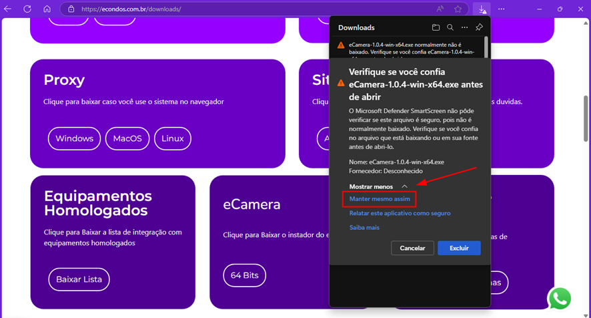Click the Equipamentos Homologados heading
The height and width of the screenshot is (318, 591).
(x=98, y=203)
